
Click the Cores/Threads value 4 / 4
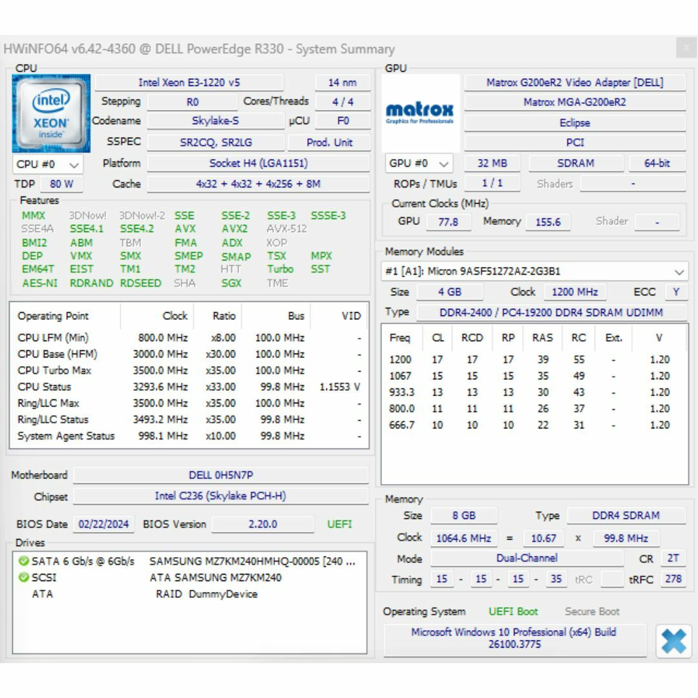click(x=343, y=102)
